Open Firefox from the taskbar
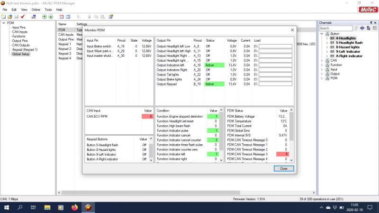The image size is (379, 213). pyautogui.click(x=74, y=207)
